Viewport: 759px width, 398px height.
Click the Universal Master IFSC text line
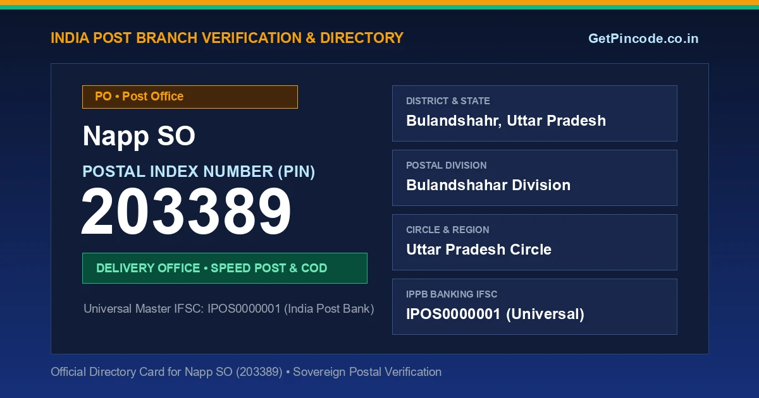(229, 309)
